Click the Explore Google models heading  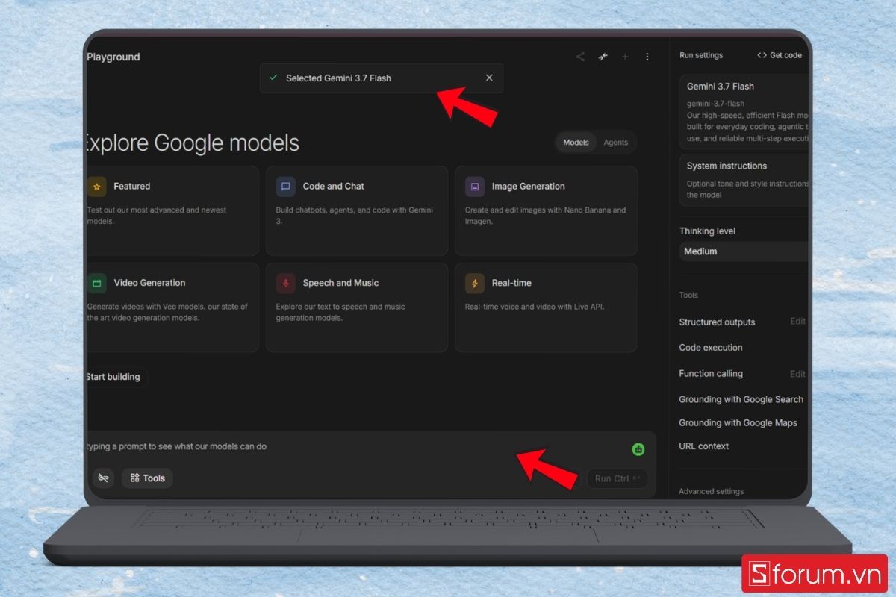pos(193,143)
